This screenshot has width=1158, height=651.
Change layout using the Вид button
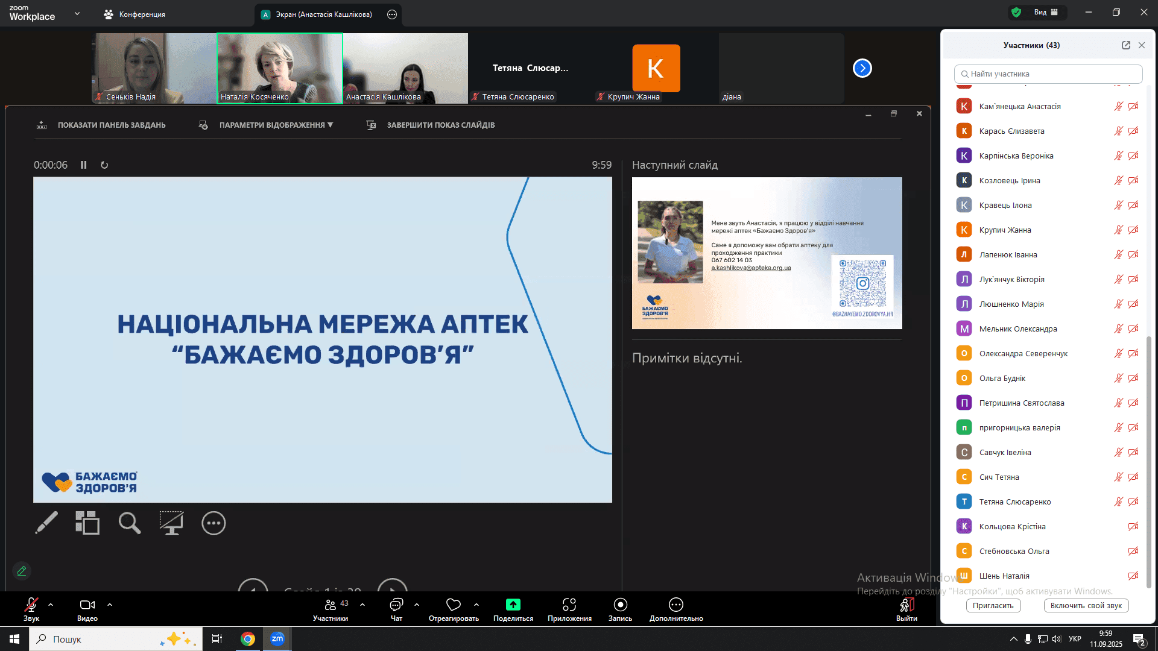point(1046,12)
